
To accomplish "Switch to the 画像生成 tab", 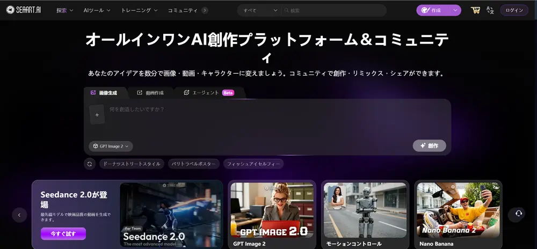I will pyautogui.click(x=104, y=93).
